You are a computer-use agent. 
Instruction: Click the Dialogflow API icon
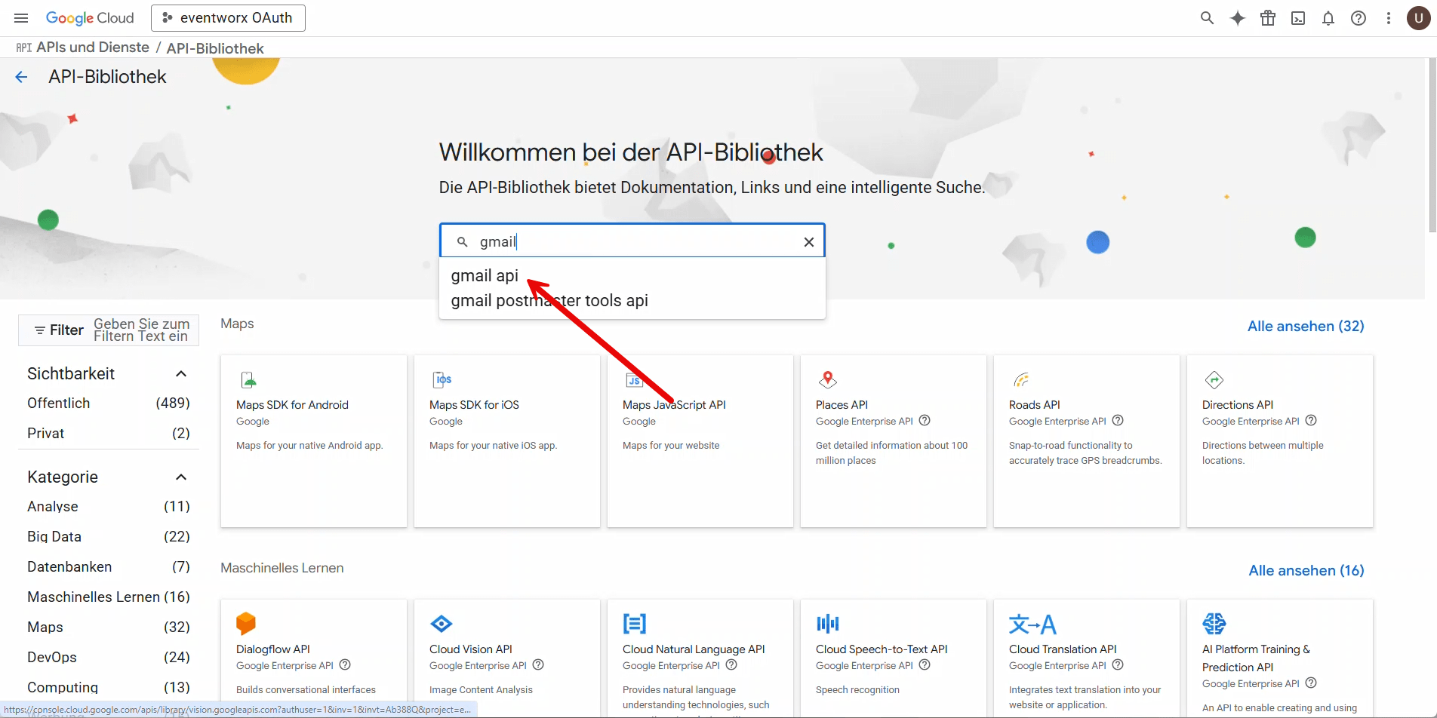pos(246,624)
